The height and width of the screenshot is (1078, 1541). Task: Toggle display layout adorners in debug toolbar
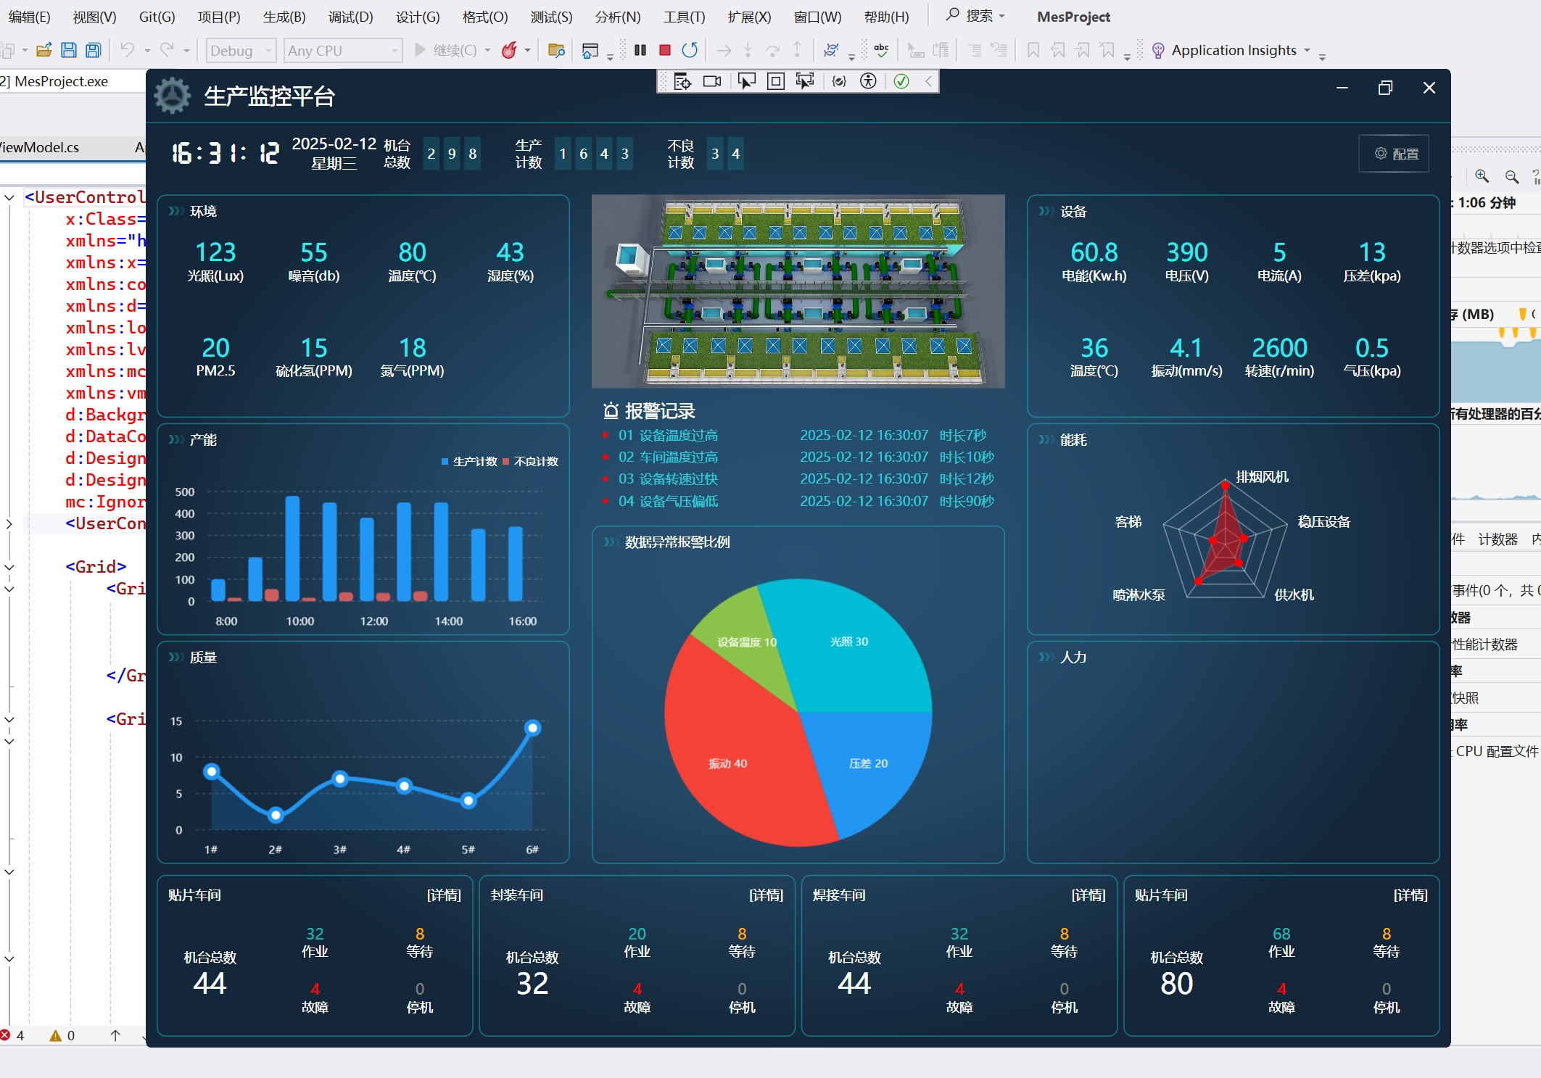tap(775, 81)
